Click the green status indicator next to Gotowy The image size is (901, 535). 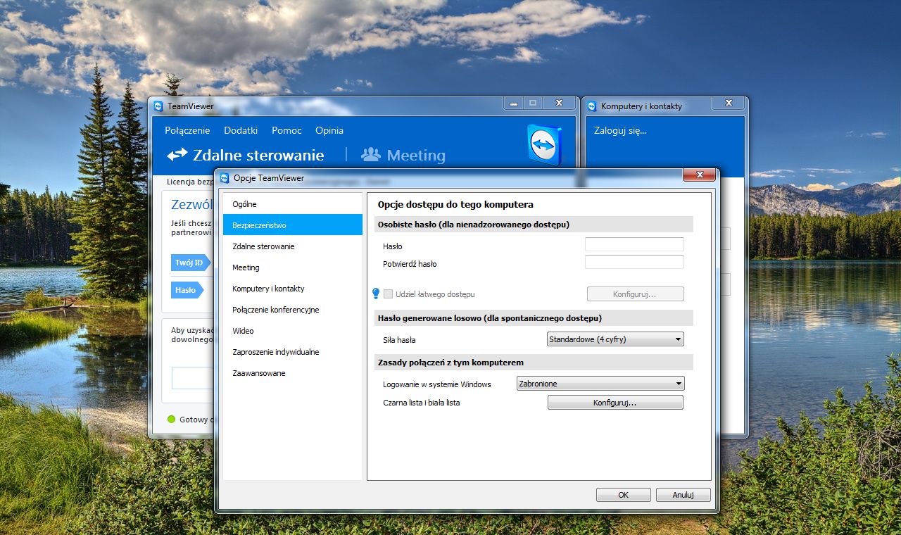point(171,420)
